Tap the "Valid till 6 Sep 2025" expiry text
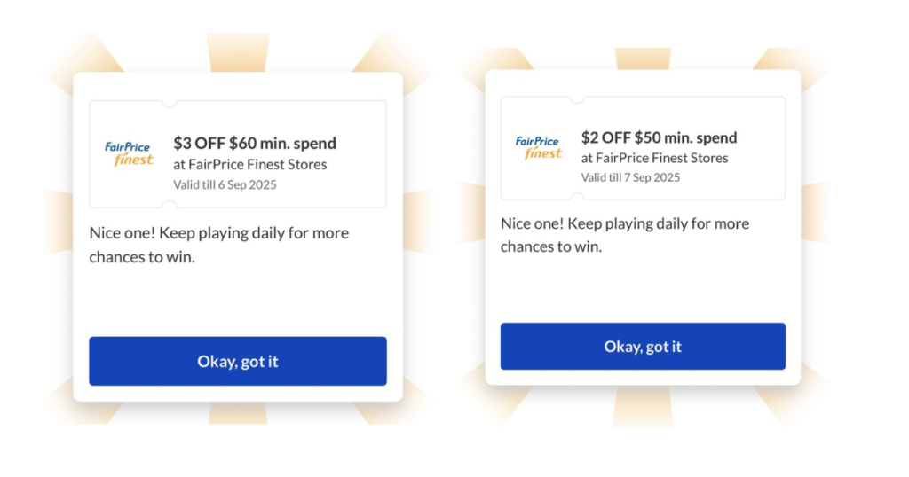This screenshot has width=909, height=477. pyautogui.click(x=225, y=184)
